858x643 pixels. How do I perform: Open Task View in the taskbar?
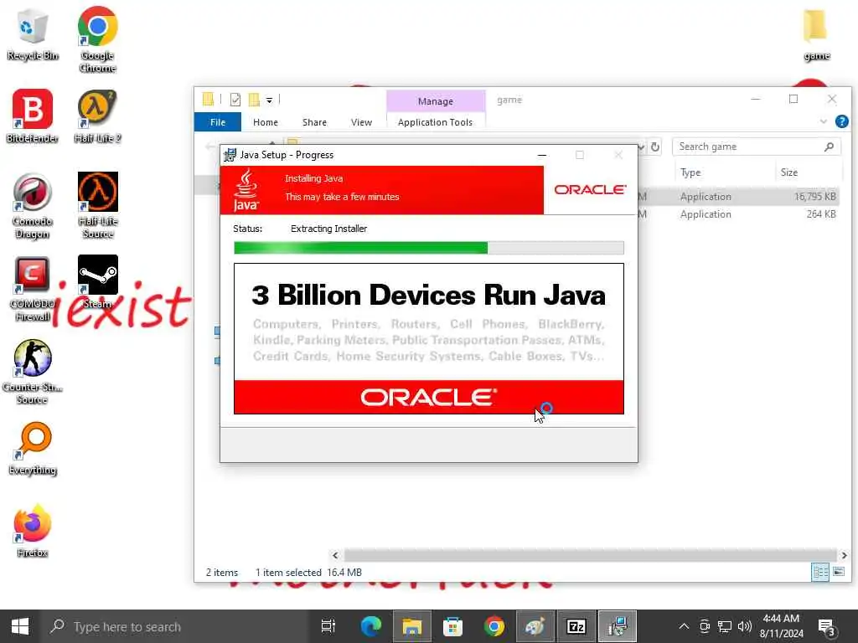pos(328,626)
